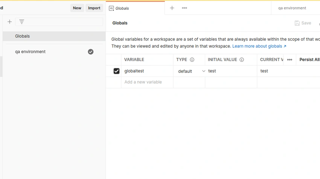Open the table column three-dot options
Viewport: 320px width, 179px height.
(290, 60)
